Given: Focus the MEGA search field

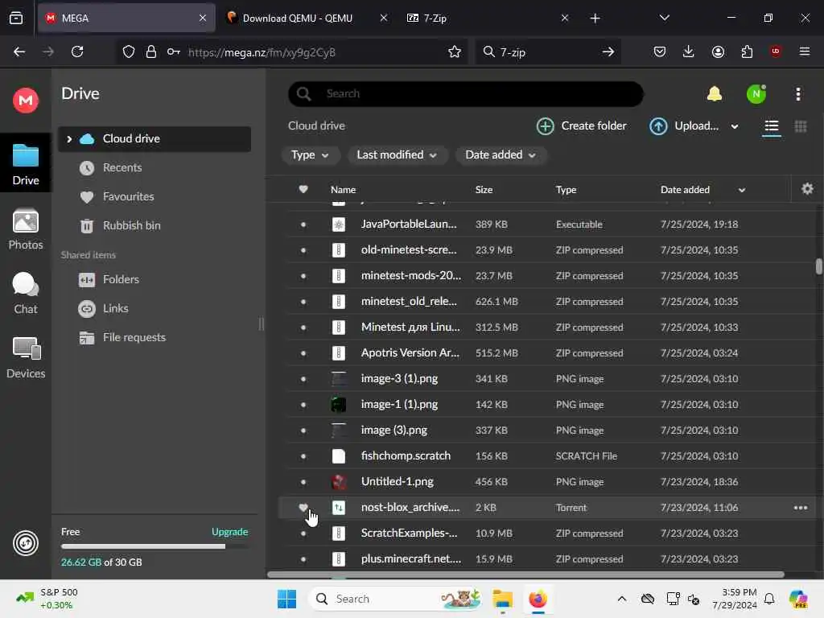Looking at the screenshot, I should [x=465, y=94].
